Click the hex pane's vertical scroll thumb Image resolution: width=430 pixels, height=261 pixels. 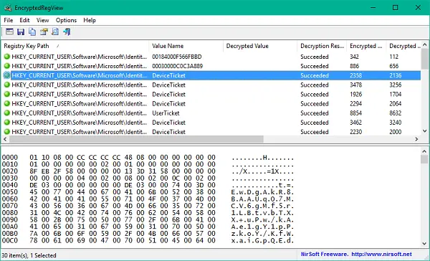tap(424, 159)
